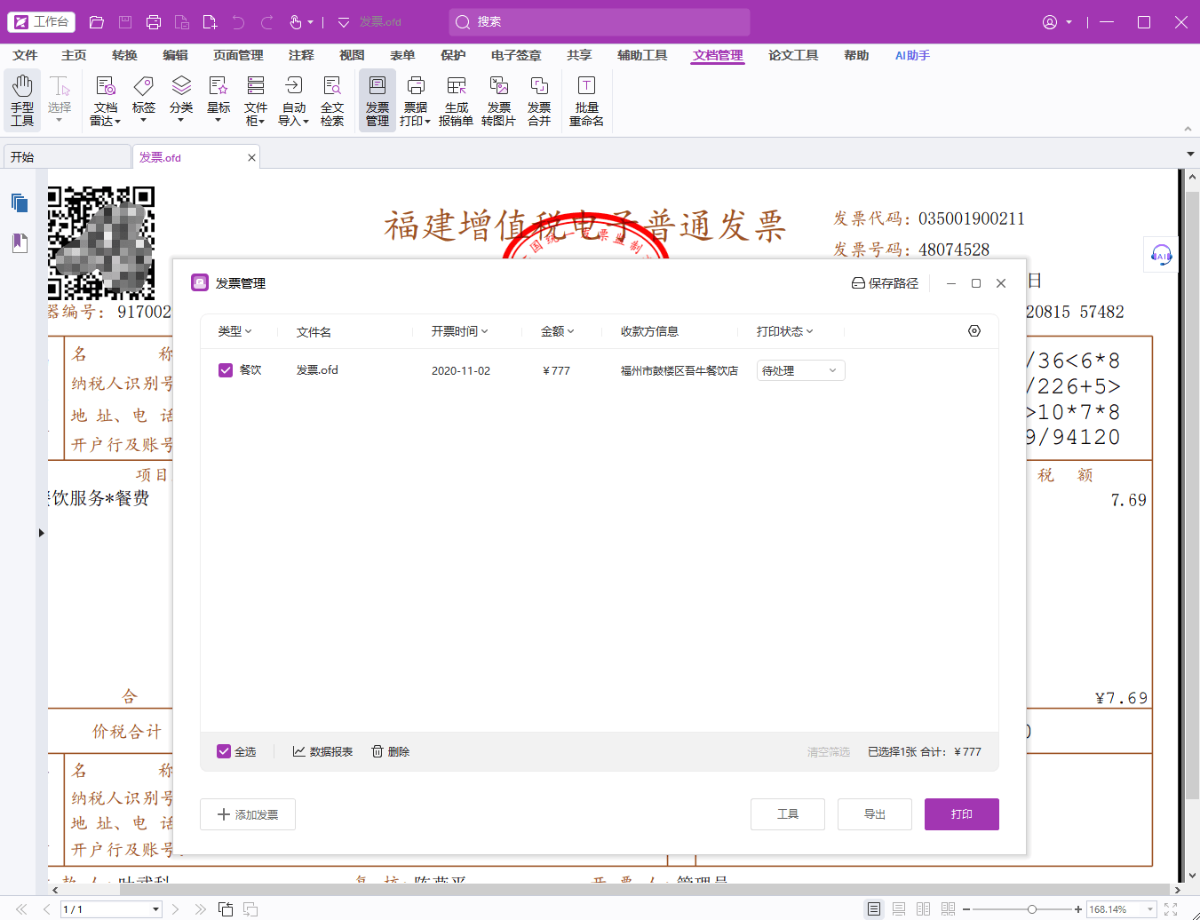Viewport: 1200px width, 920px height.
Task: Go to next page arrow in status bar
Action: pos(176,909)
